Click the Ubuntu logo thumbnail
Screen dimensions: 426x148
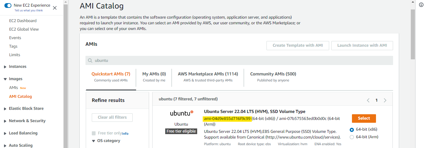tap(181, 113)
